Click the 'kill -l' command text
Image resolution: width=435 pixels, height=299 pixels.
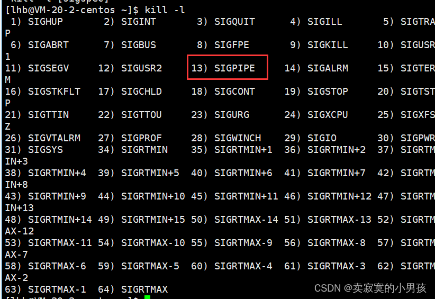[x=165, y=10]
